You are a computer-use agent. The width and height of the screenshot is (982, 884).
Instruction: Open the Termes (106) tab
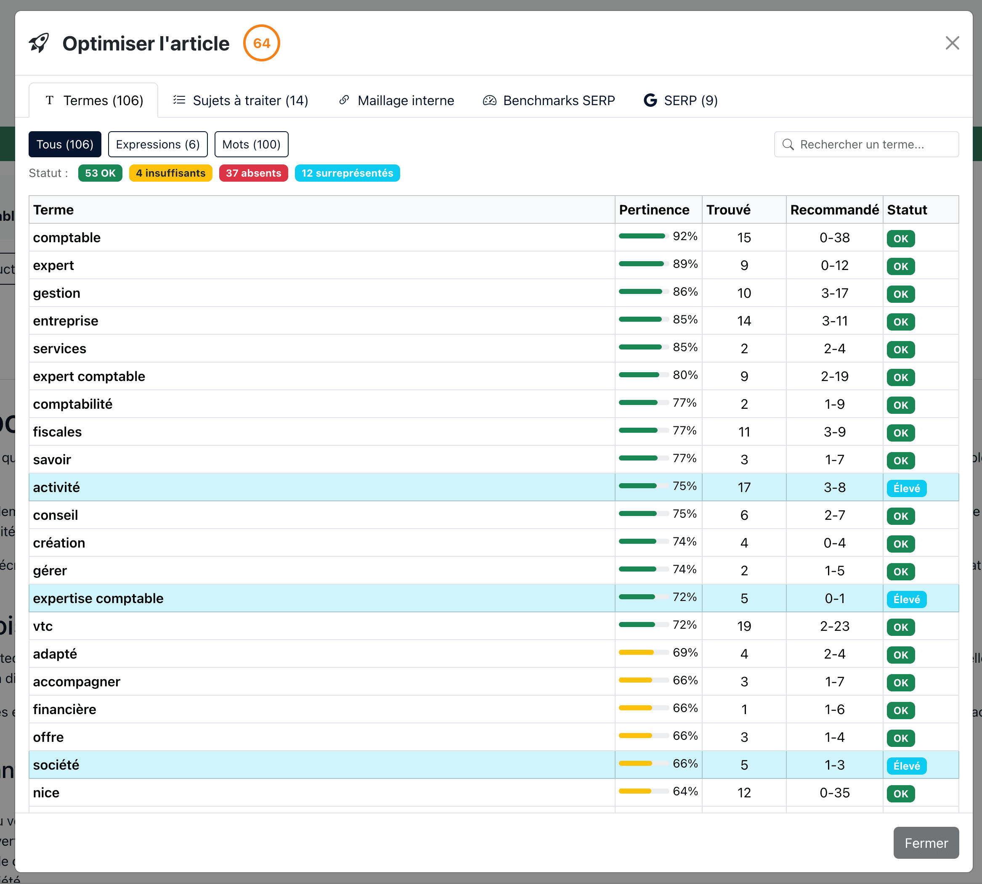94,100
